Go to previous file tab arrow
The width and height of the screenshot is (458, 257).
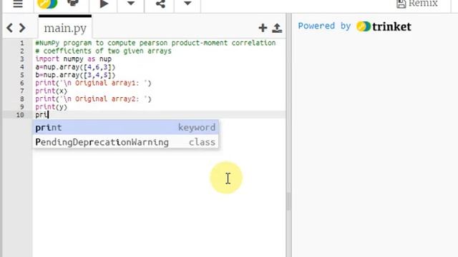pos(9,28)
